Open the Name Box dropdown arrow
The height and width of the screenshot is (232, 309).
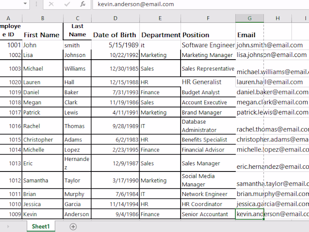click(25, 4)
